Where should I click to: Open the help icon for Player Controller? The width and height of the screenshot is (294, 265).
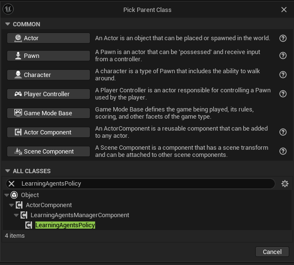(283, 94)
